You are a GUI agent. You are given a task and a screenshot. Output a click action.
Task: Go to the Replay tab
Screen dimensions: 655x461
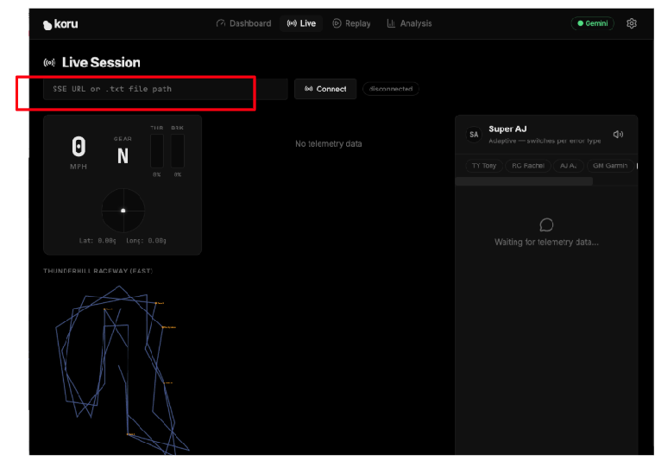351,23
